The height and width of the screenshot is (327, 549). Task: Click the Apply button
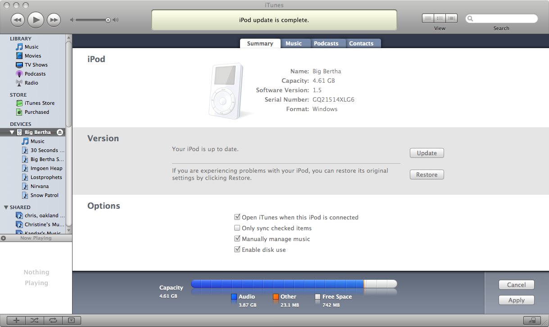coord(517,300)
